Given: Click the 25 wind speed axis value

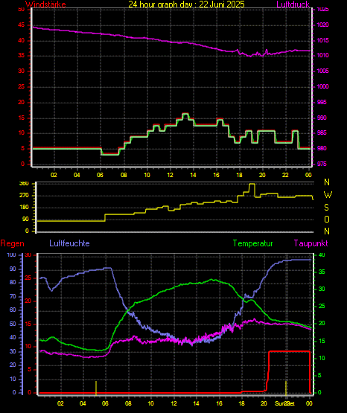Looking at the screenshot, I should pyautogui.click(x=21, y=87).
